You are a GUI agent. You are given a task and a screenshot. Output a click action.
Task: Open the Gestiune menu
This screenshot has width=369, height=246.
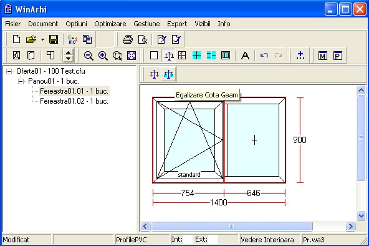146,24
